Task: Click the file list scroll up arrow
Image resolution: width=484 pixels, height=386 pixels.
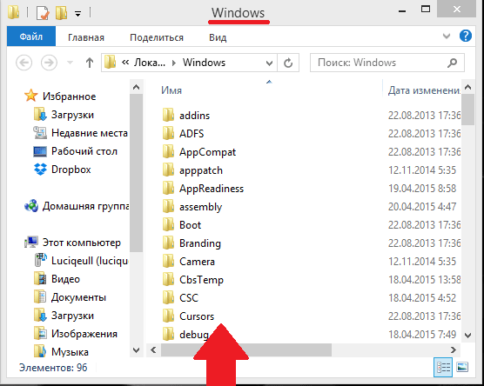Action: click(x=467, y=87)
